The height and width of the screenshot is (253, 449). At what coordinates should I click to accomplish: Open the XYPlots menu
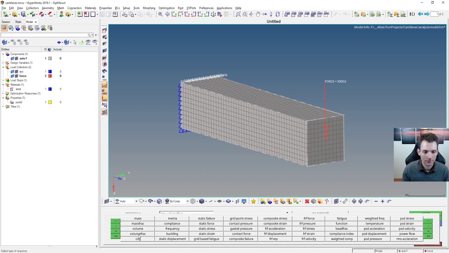(x=191, y=8)
